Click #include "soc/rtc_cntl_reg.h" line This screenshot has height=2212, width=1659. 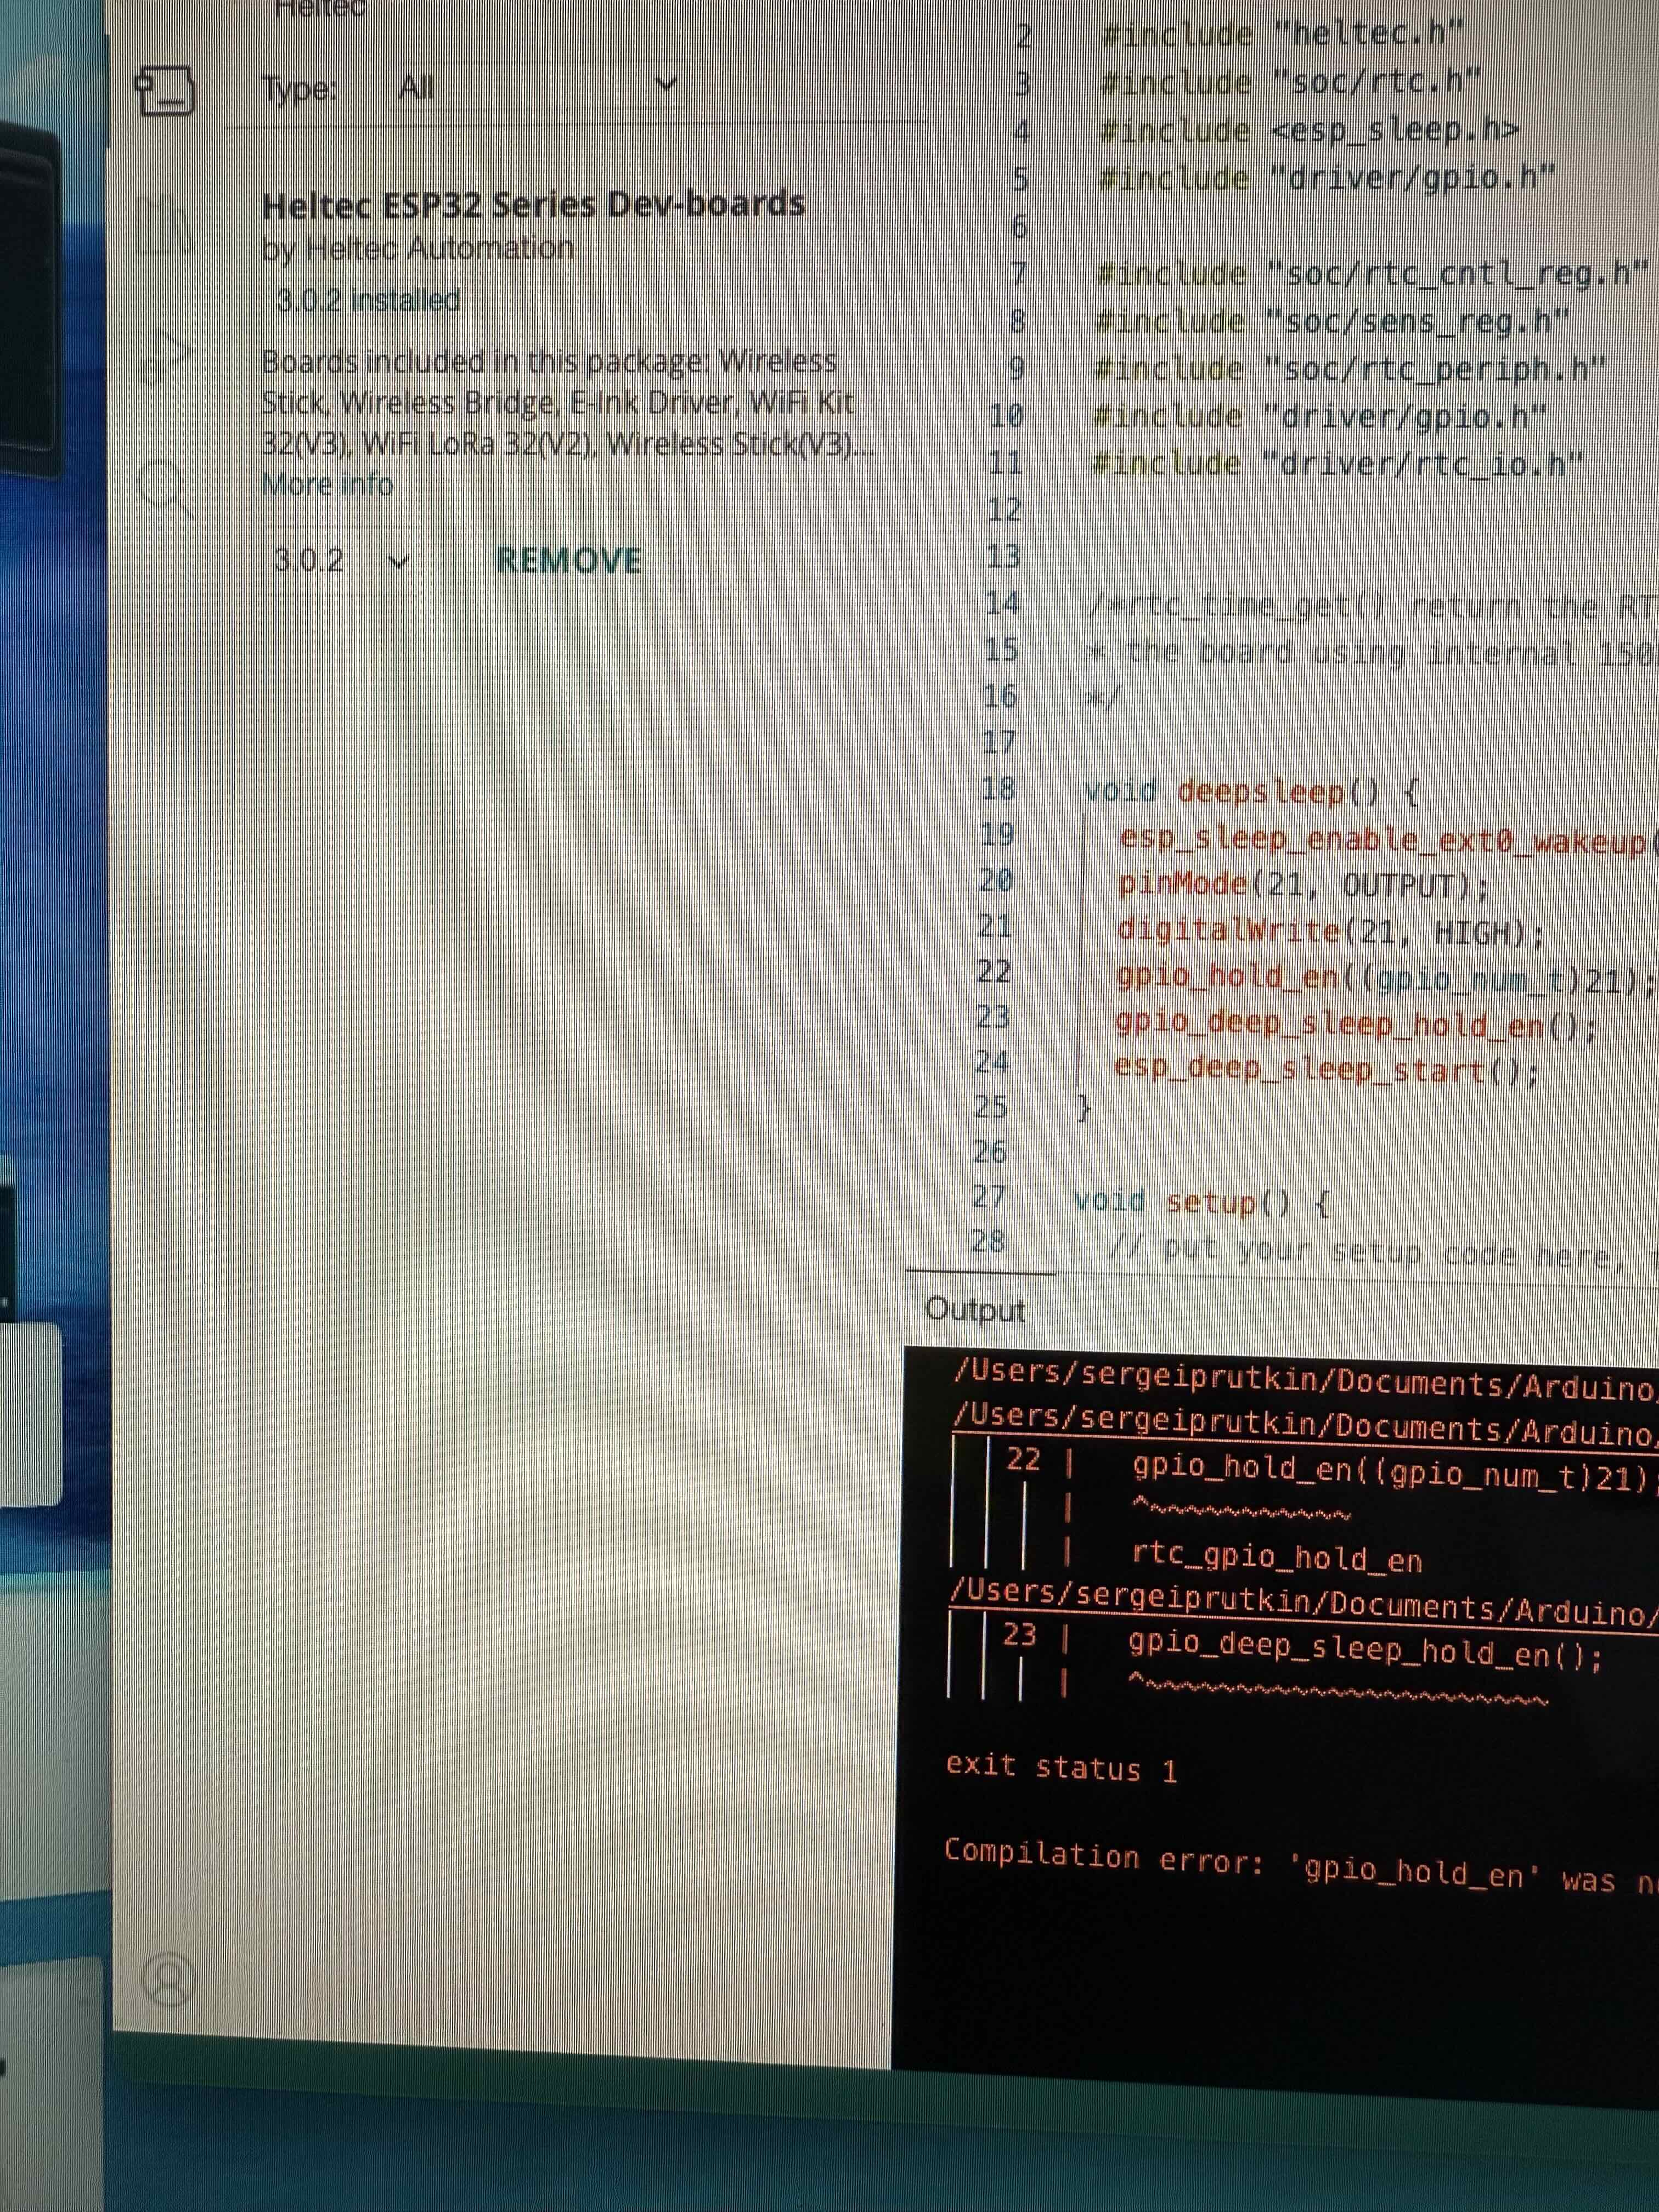[x=1372, y=273]
